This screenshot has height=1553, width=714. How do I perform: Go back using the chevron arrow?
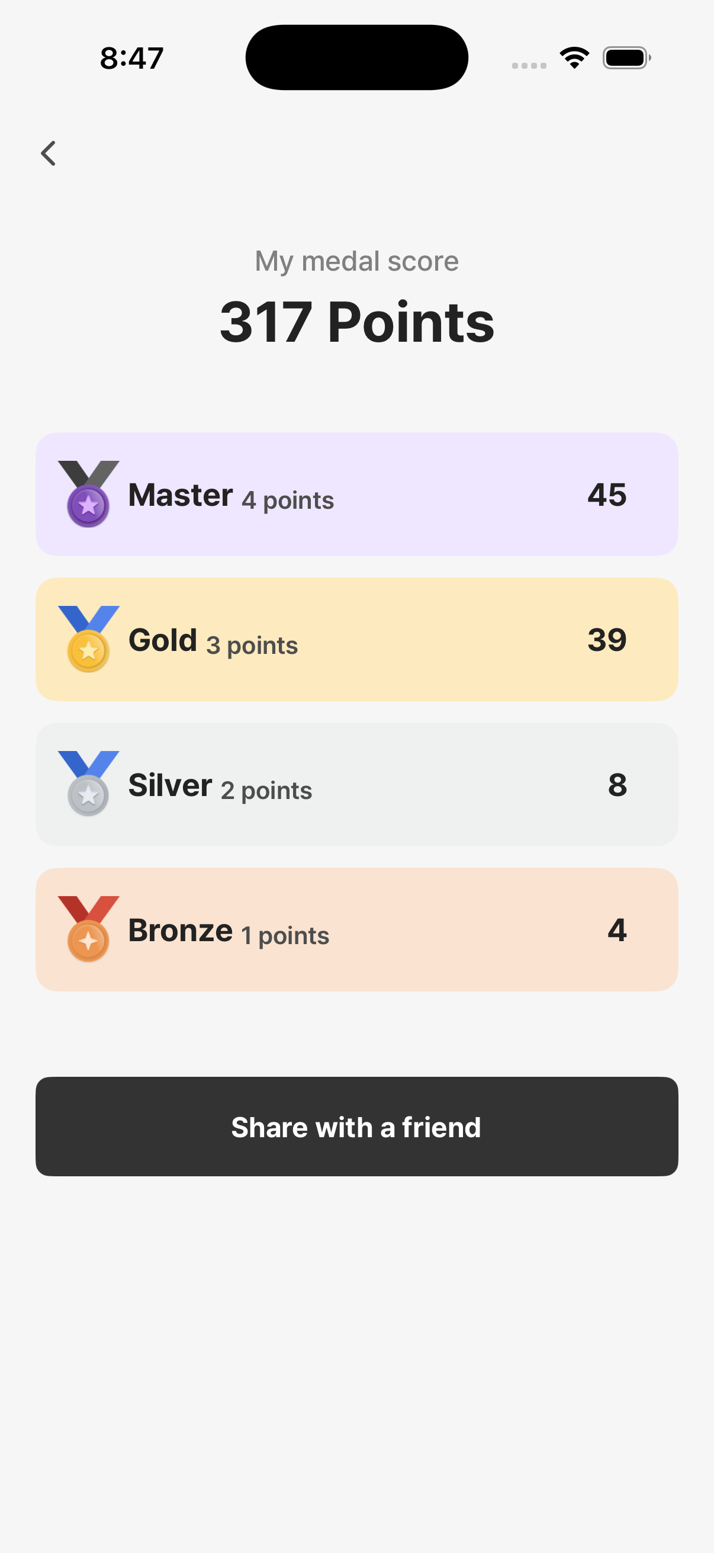[49, 153]
